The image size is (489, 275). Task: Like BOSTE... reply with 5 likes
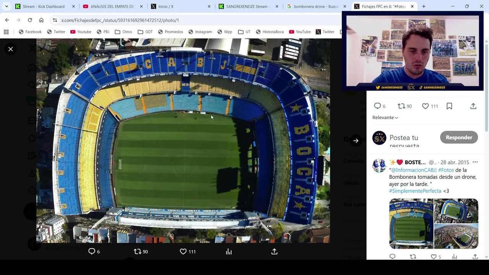tap(434, 257)
